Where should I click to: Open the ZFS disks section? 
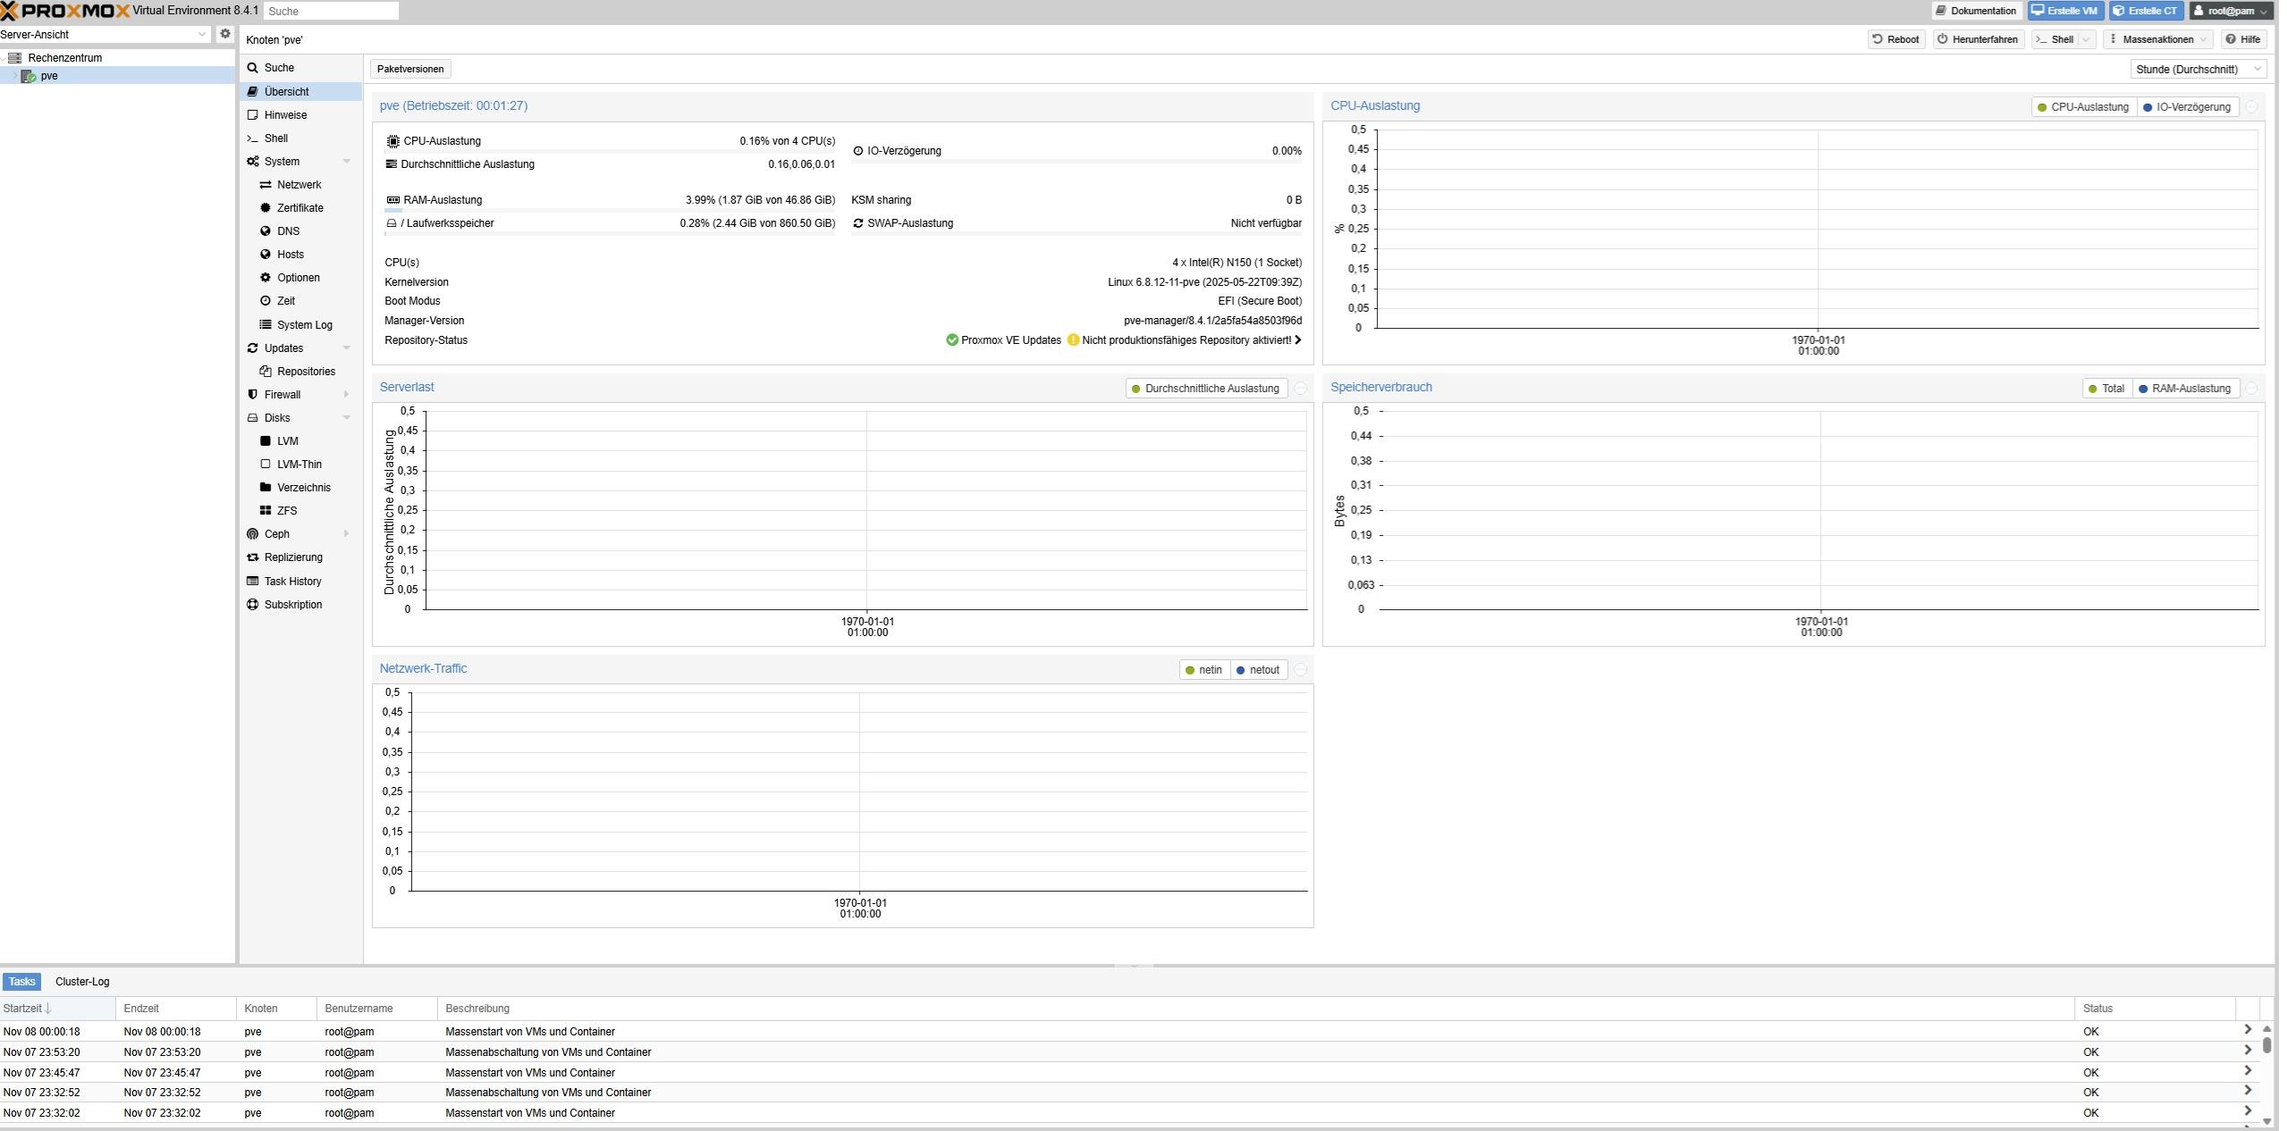tap(286, 511)
